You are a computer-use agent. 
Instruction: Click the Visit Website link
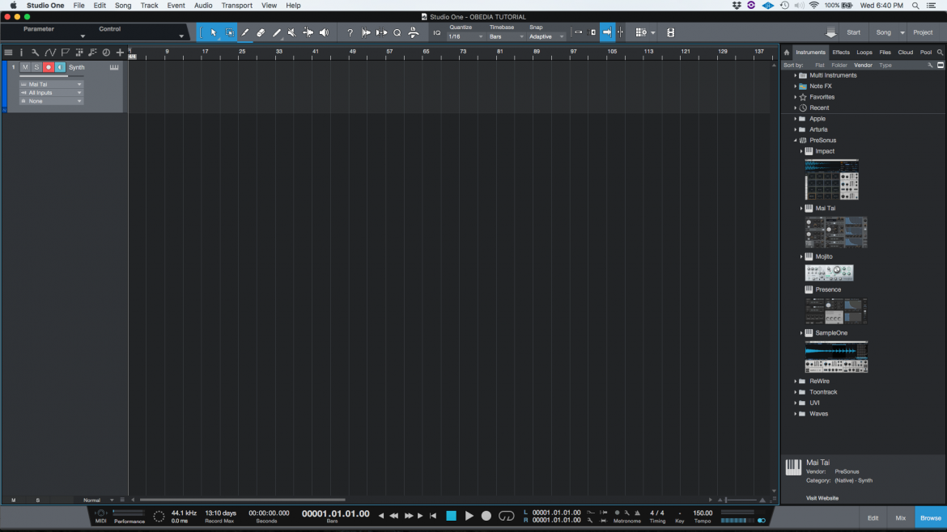click(x=822, y=498)
